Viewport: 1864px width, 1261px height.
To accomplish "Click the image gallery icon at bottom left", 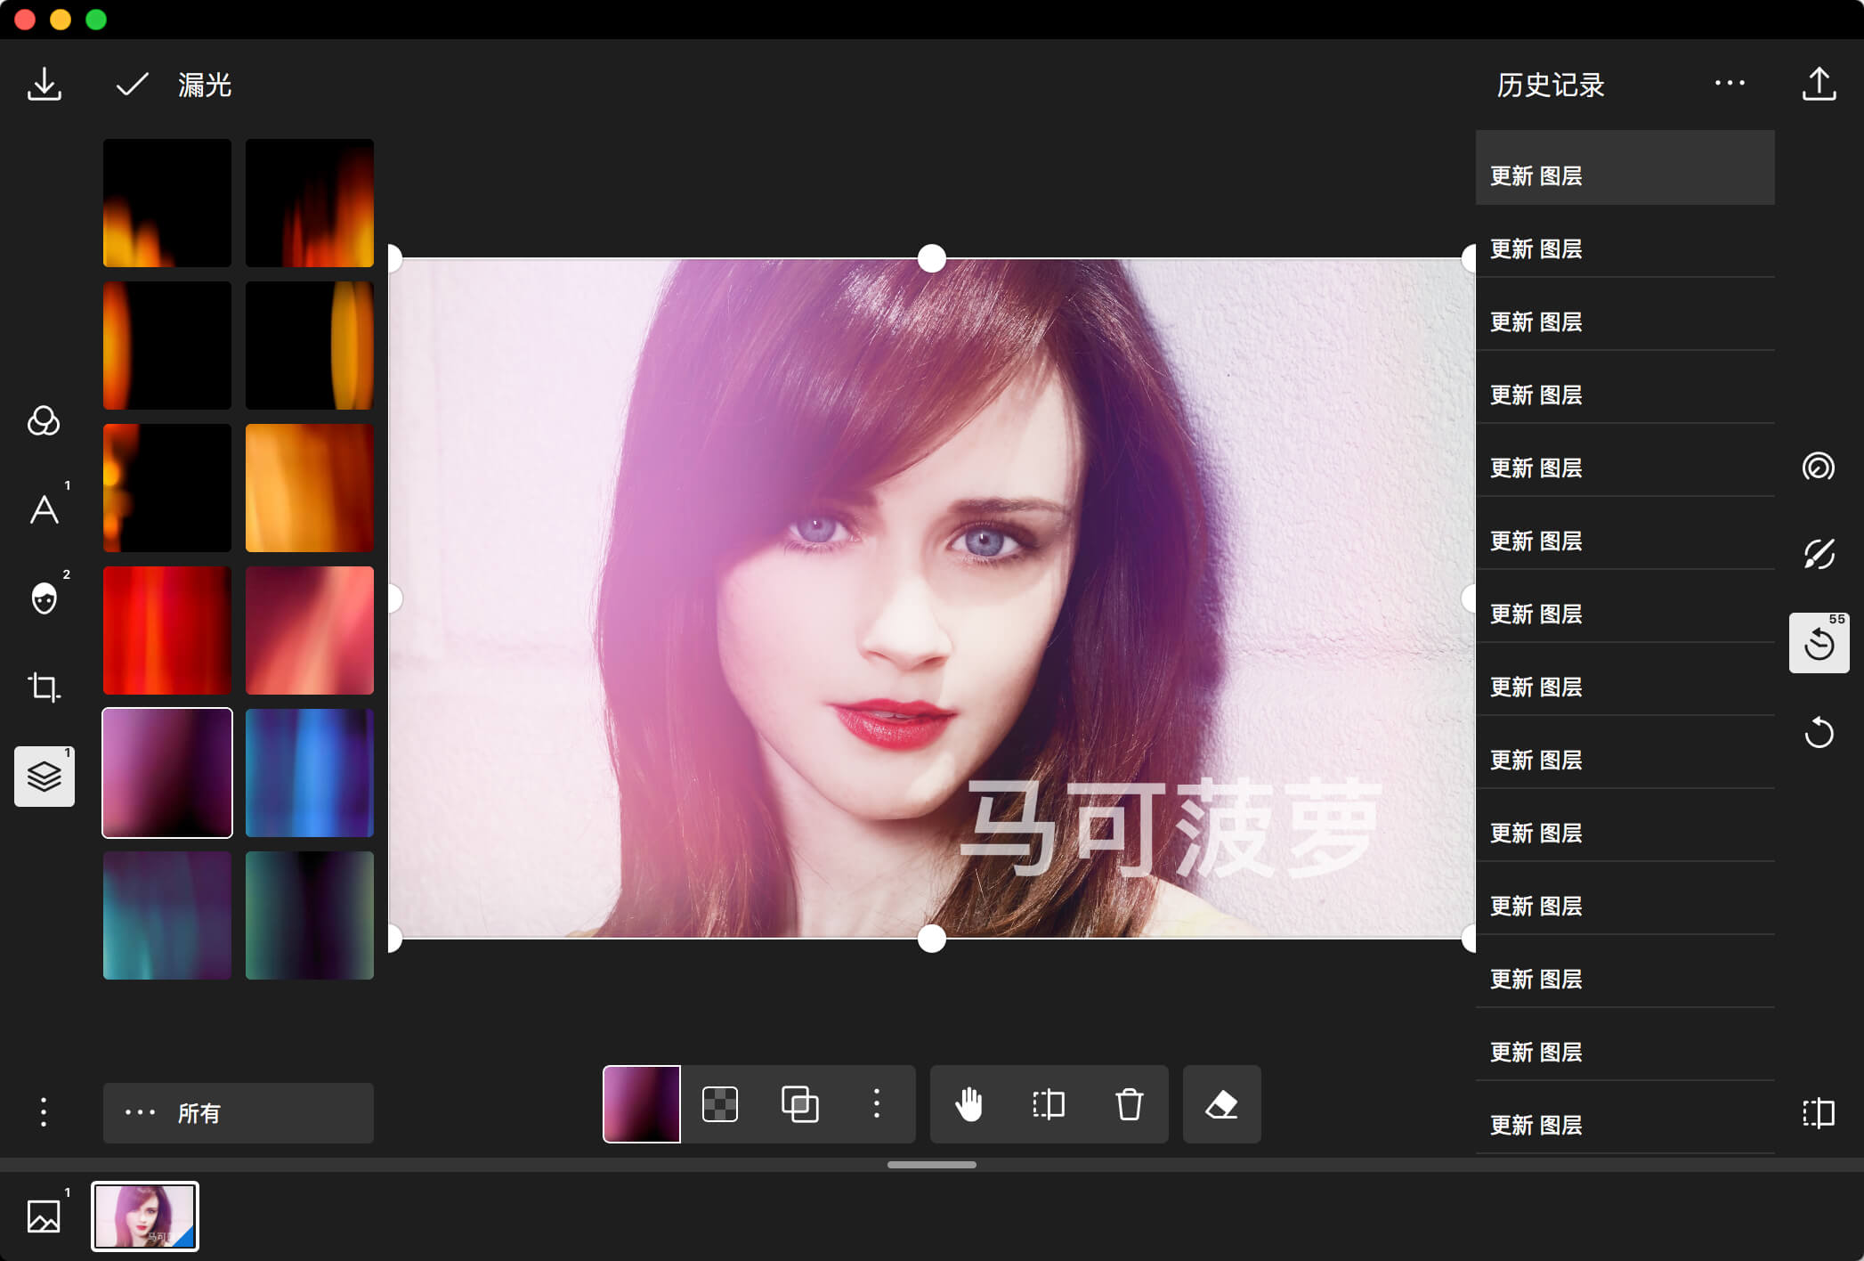I will tap(44, 1216).
